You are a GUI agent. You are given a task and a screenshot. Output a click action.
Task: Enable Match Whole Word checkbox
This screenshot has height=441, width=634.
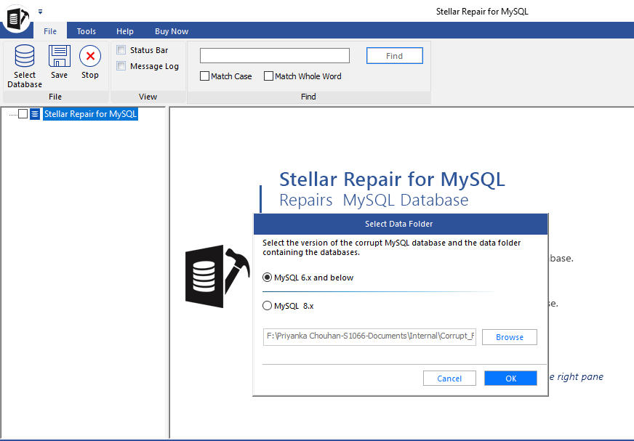point(268,76)
